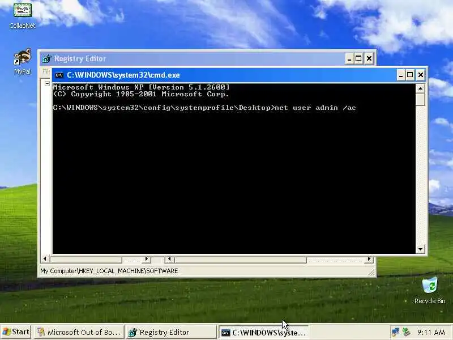The height and width of the screenshot is (340, 453).
Task: Activate the cmd.exe taskbar button
Action: [263, 333]
